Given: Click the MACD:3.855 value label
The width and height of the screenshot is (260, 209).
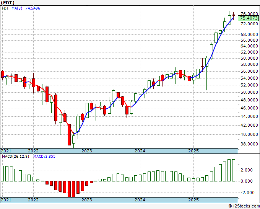Looking at the screenshot, I should [x=44, y=157].
